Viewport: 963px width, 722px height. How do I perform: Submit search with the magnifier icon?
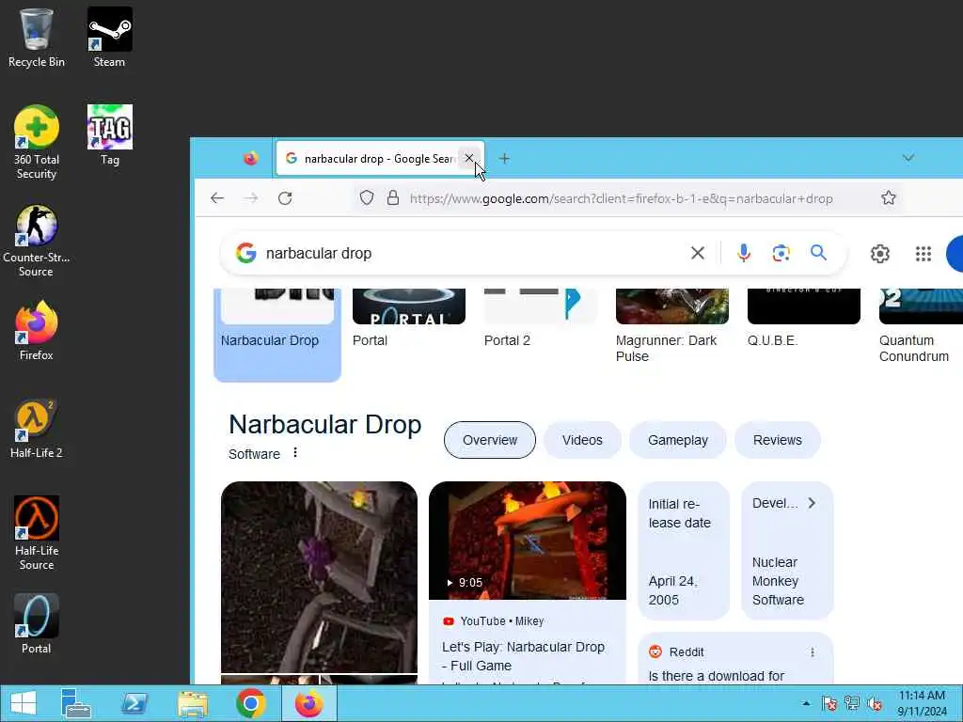[818, 252]
